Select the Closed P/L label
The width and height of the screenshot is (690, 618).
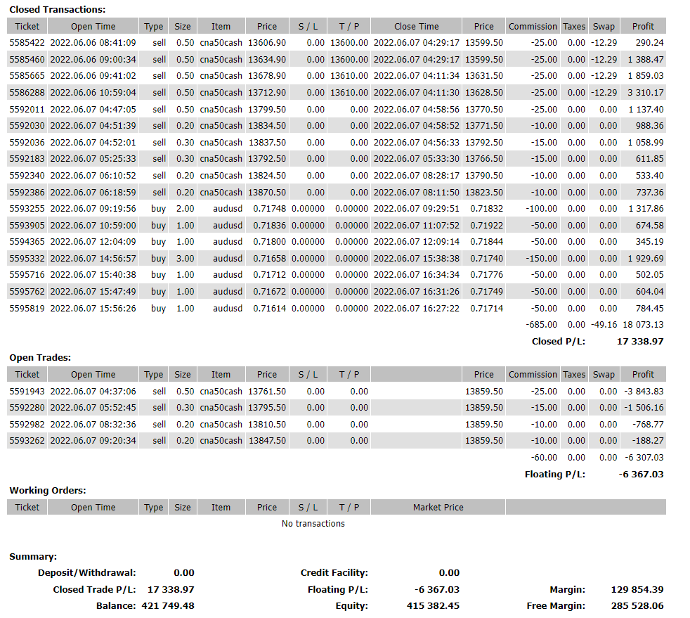559,342
